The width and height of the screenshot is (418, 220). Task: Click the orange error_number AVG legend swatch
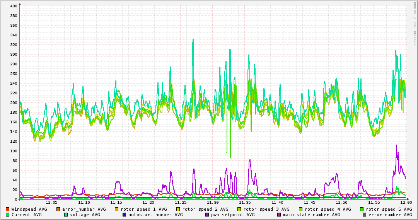point(58,209)
